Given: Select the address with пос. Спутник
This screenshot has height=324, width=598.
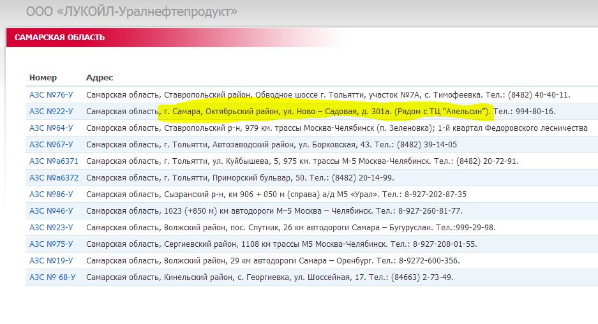Looking at the screenshot, I should pos(291,228).
